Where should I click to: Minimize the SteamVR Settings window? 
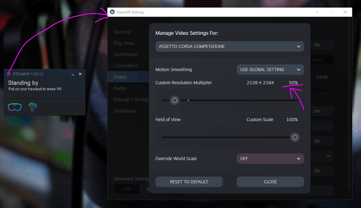[317, 12]
